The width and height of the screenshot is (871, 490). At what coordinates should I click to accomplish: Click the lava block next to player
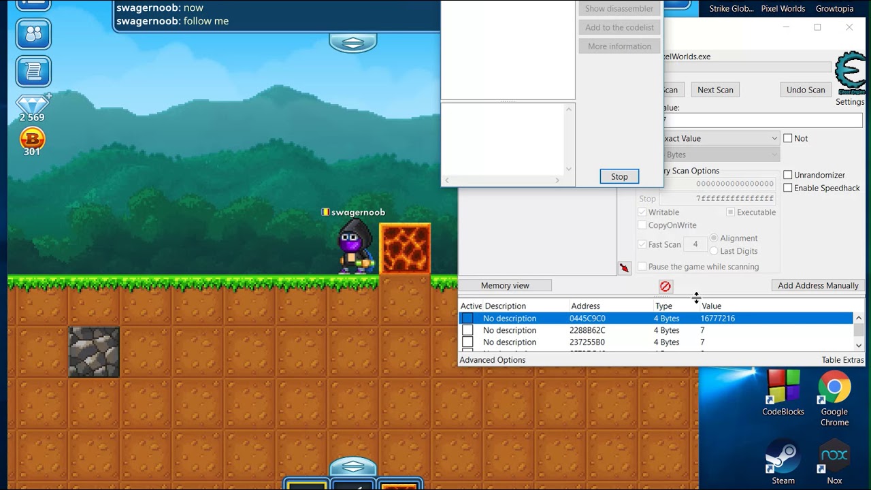(x=405, y=249)
